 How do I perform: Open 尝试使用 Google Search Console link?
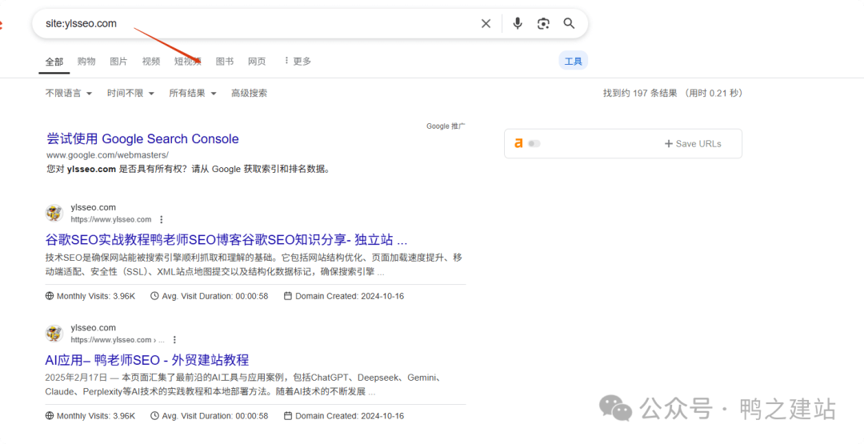click(x=142, y=139)
